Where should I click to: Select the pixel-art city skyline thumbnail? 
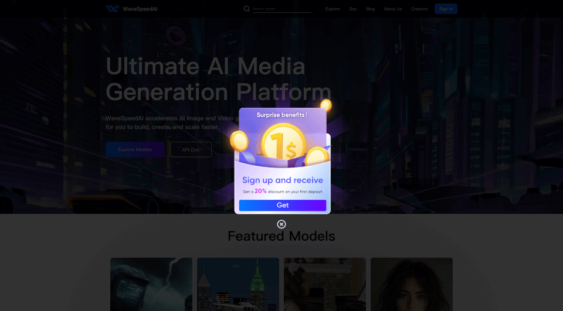238,284
